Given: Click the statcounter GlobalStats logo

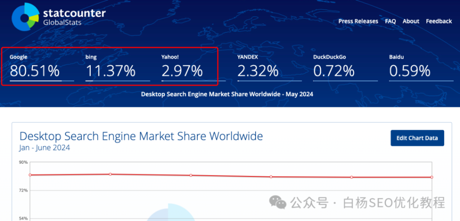Looking at the screenshot, I should (x=59, y=17).
